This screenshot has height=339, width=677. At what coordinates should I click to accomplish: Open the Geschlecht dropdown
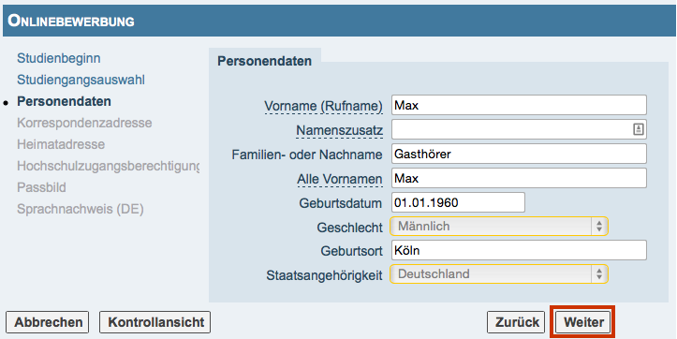(499, 227)
